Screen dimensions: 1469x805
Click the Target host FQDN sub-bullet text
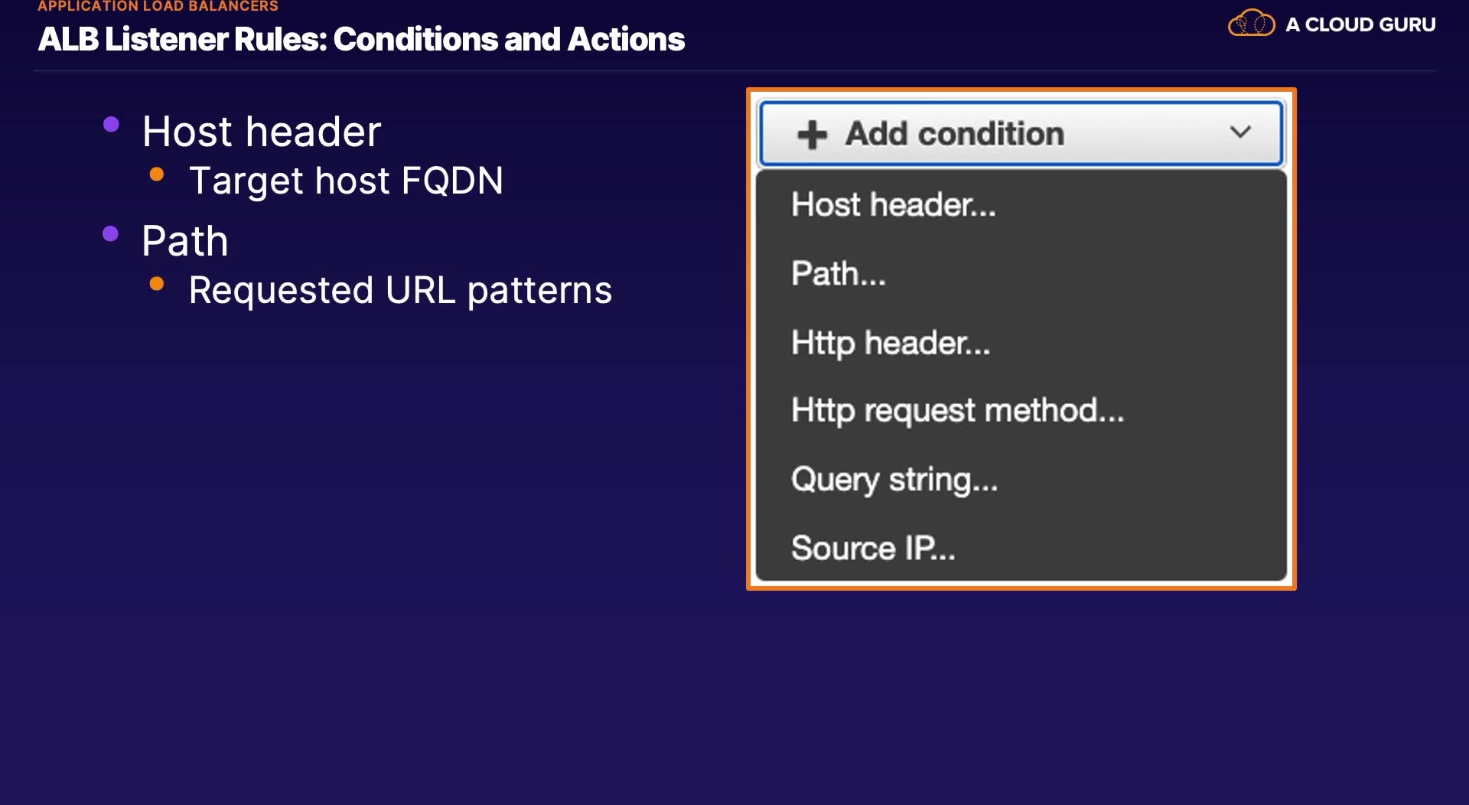(x=346, y=181)
